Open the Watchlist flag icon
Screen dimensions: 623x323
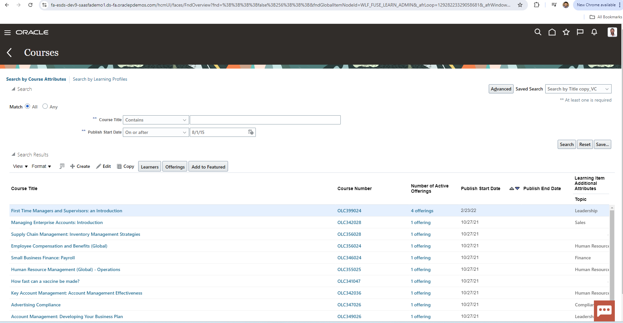(580, 32)
